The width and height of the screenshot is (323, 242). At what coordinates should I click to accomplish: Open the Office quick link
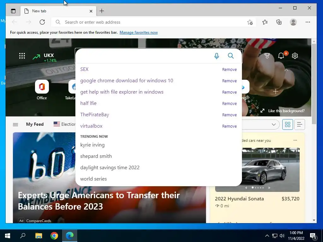pos(42,90)
